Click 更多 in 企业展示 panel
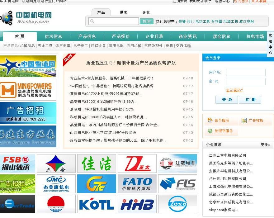Image resolution: width=274 pixels, height=218 pixels. [265, 145]
